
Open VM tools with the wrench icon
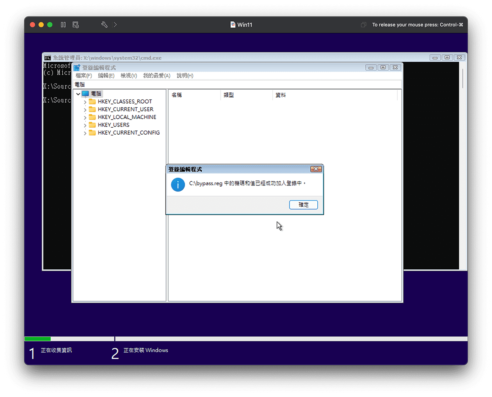tap(104, 25)
